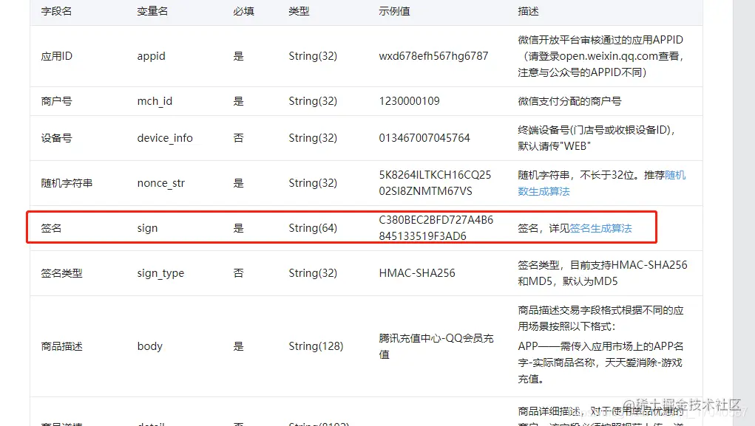Click the String(64) type cell
This screenshot has height=426, width=755.
(x=313, y=228)
